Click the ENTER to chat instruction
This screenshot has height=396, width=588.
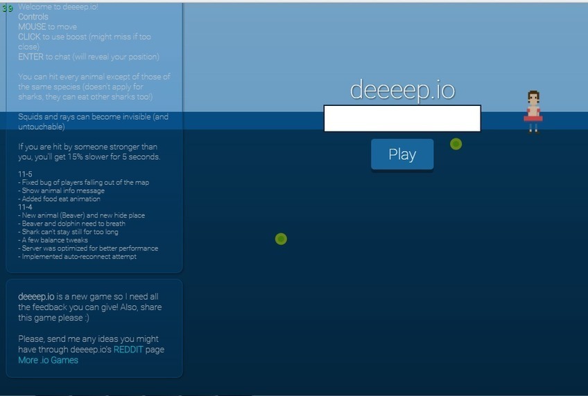[x=89, y=57]
